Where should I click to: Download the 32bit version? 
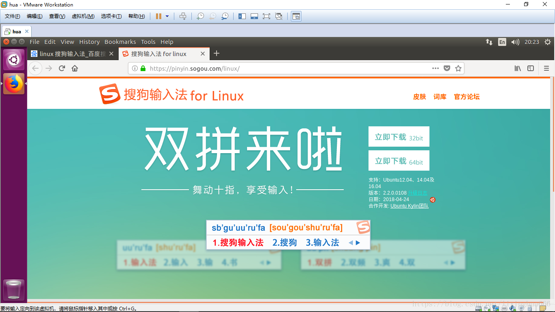[399, 136]
